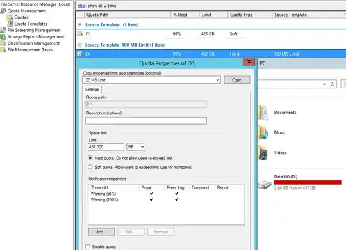Select File Management Tasks node
Image resolution: width=346 pixels, height=250 pixels.
point(29,50)
